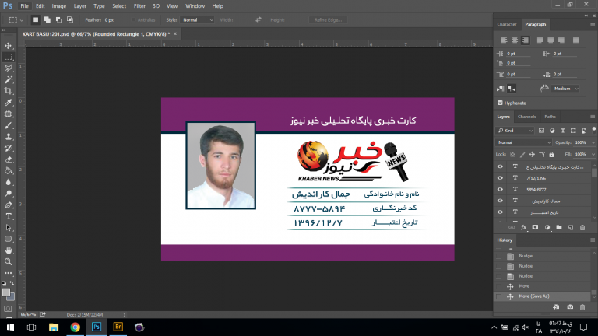This screenshot has width=598, height=336.
Task: Open the Opacity slider dropdown
Action: coord(593,142)
